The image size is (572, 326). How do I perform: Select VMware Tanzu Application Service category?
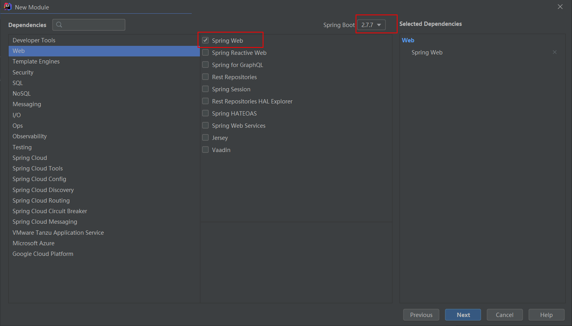point(104,233)
